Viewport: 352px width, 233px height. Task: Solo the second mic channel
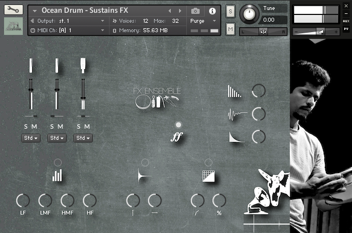(x=52, y=126)
